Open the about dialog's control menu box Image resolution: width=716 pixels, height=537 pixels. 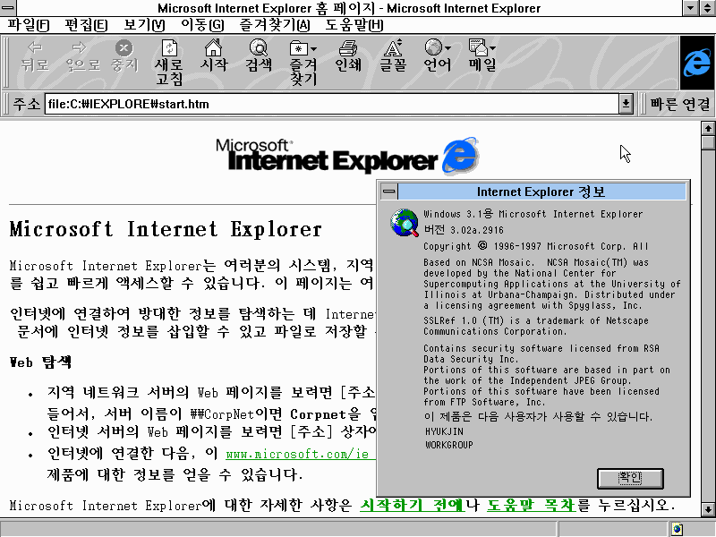click(389, 192)
